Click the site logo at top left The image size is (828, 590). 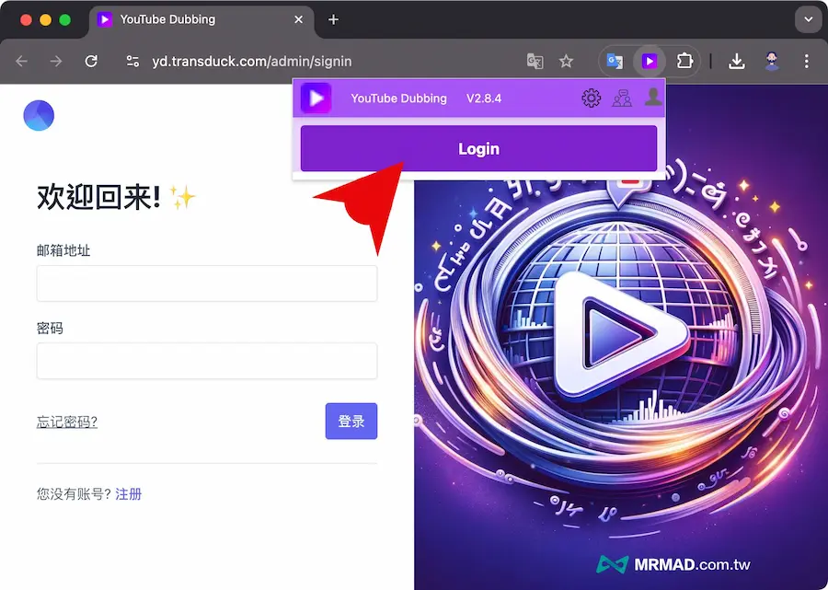click(39, 116)
